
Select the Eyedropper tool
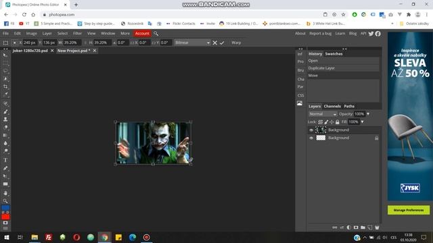tap(5, 94)
